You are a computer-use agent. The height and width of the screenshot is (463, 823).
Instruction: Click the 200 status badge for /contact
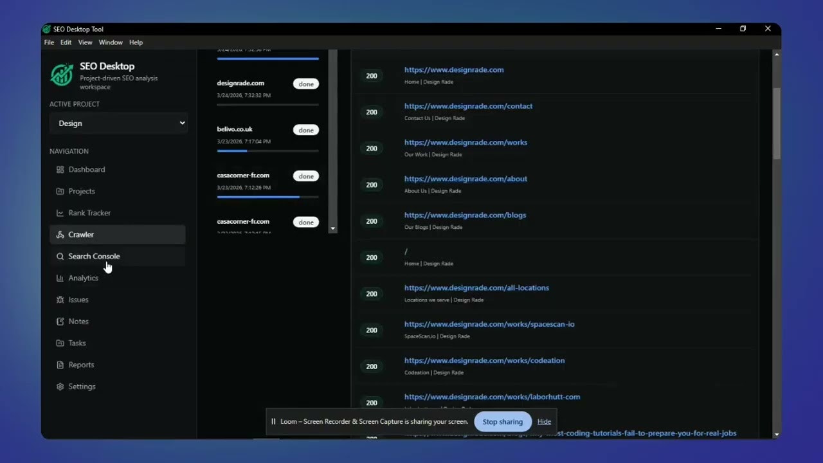pos(372,112)
